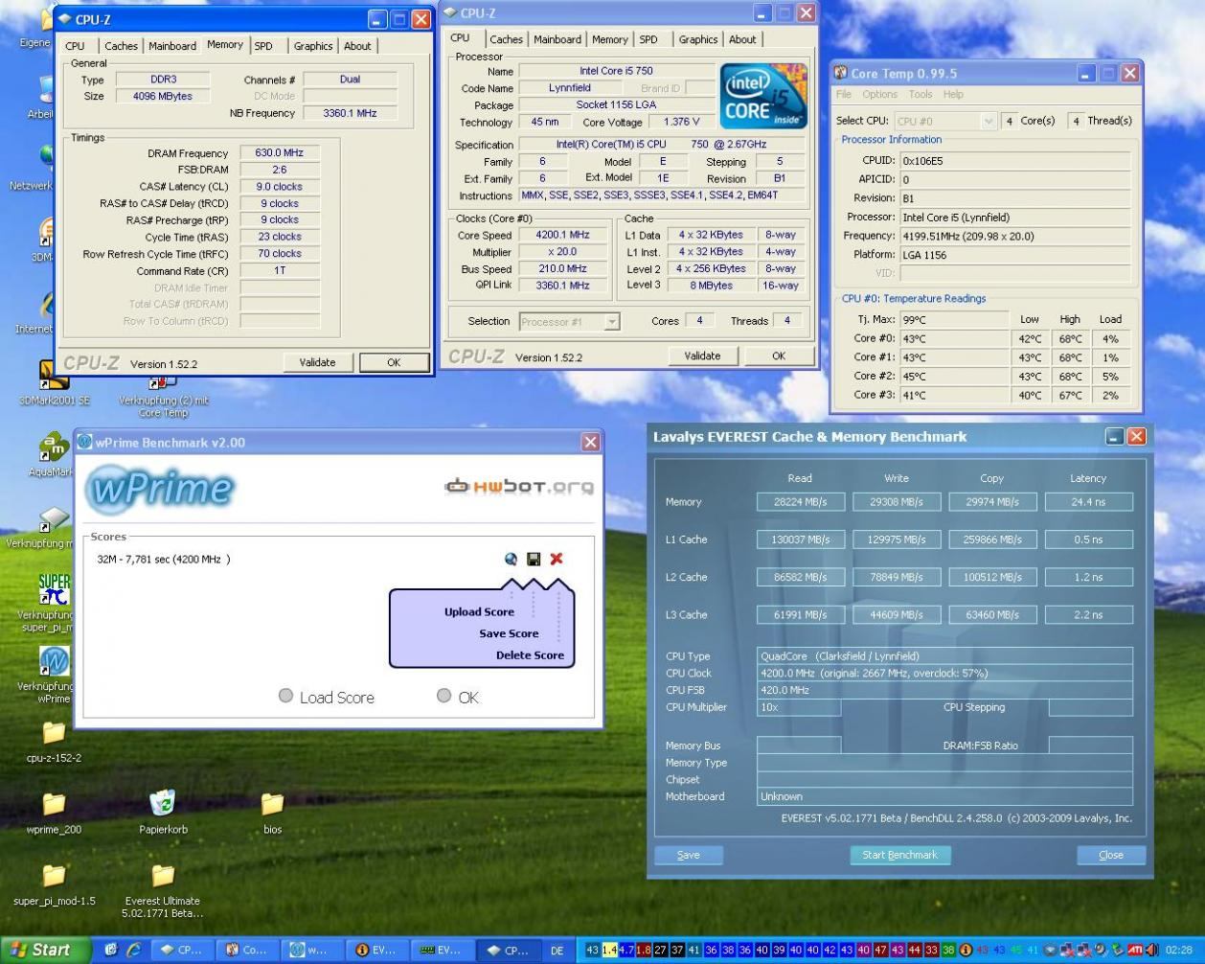Select the OK radio button in wPrime
Viewport: 1205px width, 964px height.
443,696
